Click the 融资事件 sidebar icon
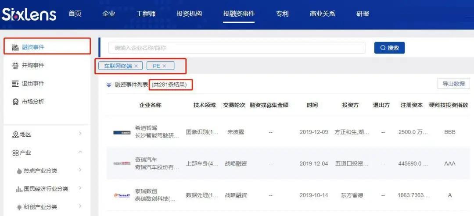The width and height of the screenshot is (474, 216). point(15,47)
